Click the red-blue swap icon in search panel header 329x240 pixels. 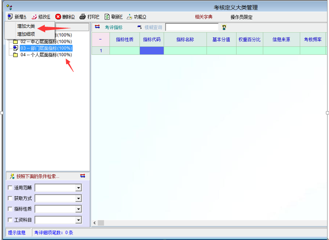pos(83,176)
